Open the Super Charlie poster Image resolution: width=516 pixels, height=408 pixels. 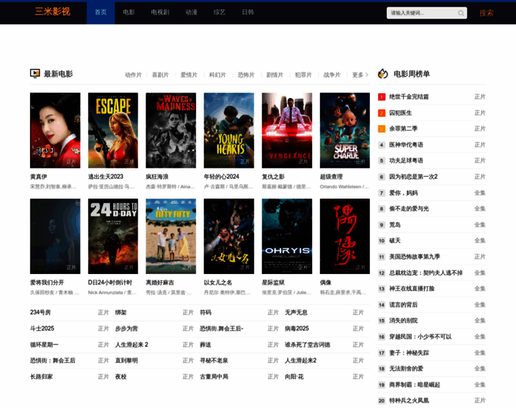tap(345, 130)
